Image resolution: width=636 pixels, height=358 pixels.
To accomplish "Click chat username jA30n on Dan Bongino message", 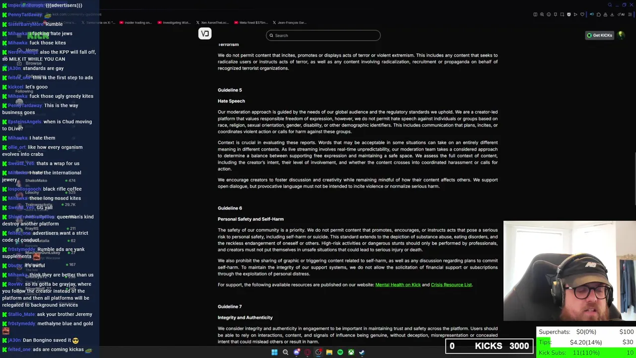I will [14, 341].
